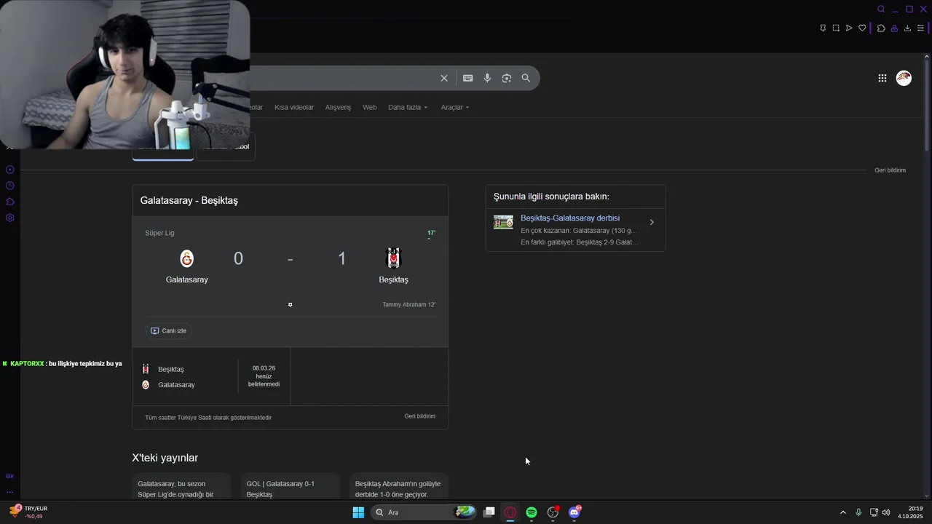Open the on-screen keyboard input tool
The width and height of the screenshot is (932, 524).
pyautogui.click(x=468, y=78)
